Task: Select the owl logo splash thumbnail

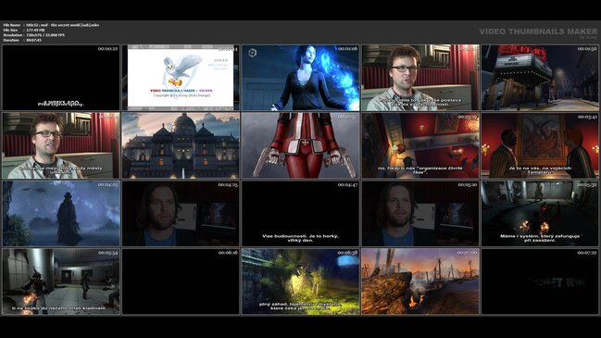Action: [181, 78]
